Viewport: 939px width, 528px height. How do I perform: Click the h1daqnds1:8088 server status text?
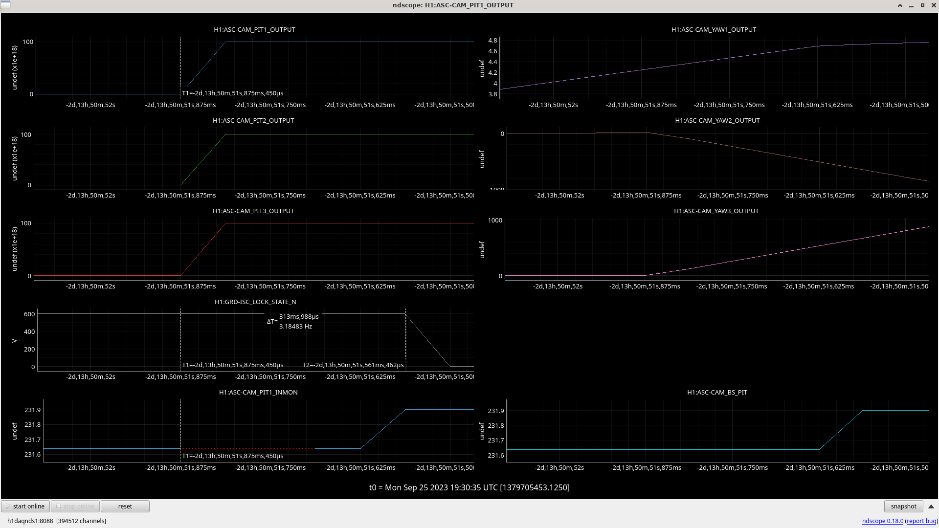57,521
